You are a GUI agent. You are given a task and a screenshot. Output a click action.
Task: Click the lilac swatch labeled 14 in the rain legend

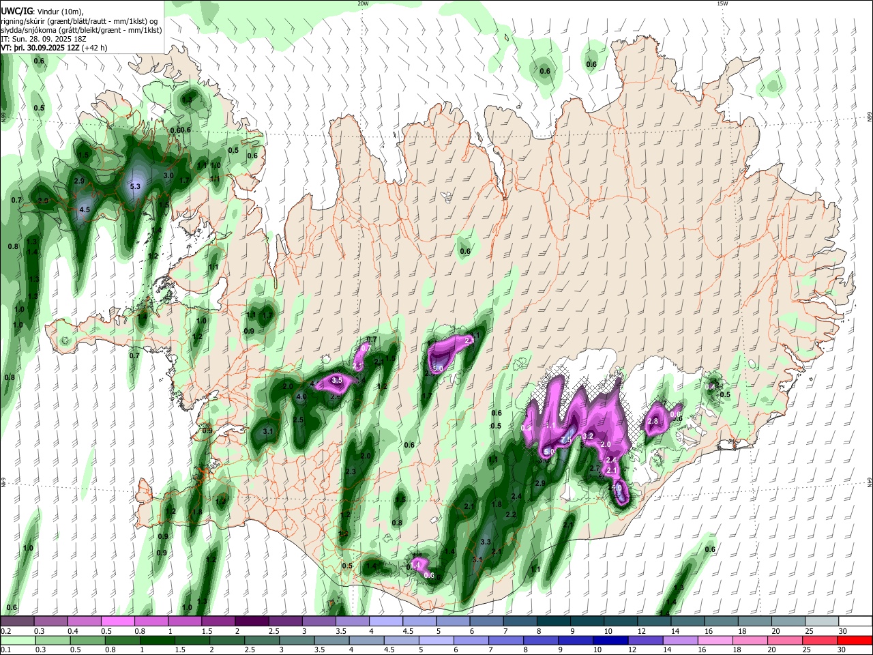pyautogui.click(x=680, y=640)
